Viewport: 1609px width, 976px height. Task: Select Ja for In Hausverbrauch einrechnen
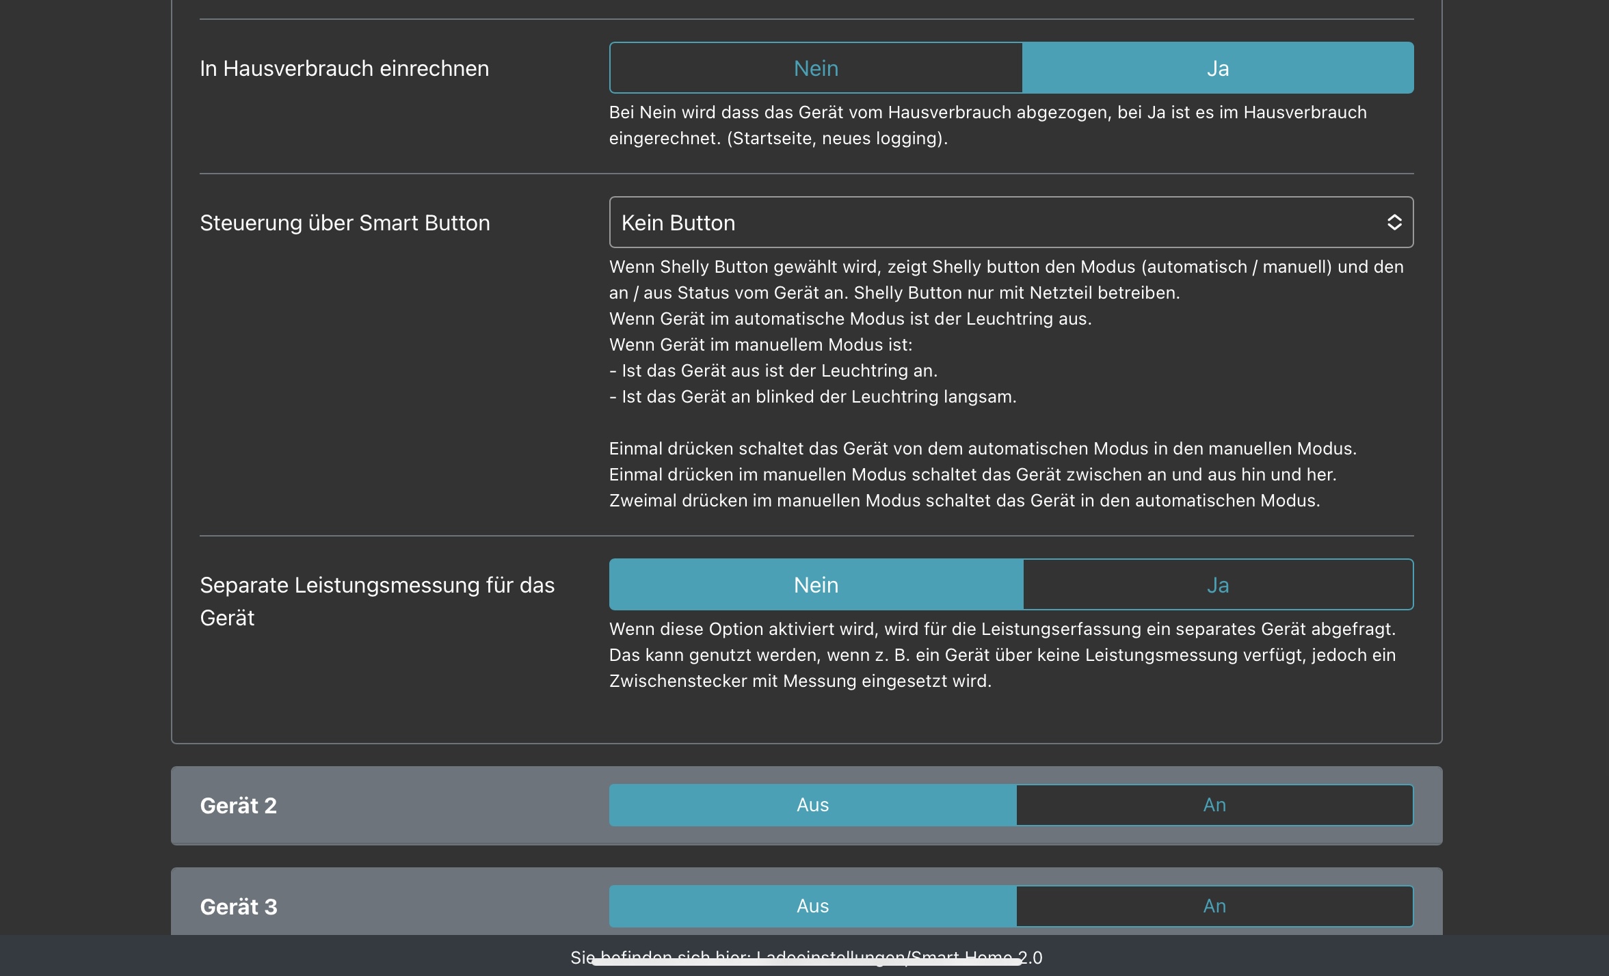tap(1217, 68)
